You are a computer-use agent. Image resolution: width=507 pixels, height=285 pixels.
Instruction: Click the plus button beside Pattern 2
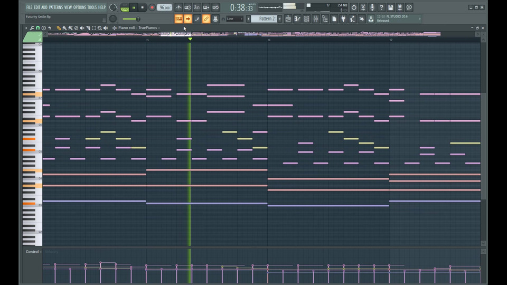tap(279, 19)
